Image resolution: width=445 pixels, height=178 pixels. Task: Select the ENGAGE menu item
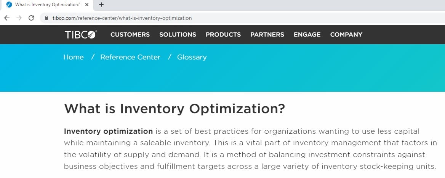click(x=307, y=35)
